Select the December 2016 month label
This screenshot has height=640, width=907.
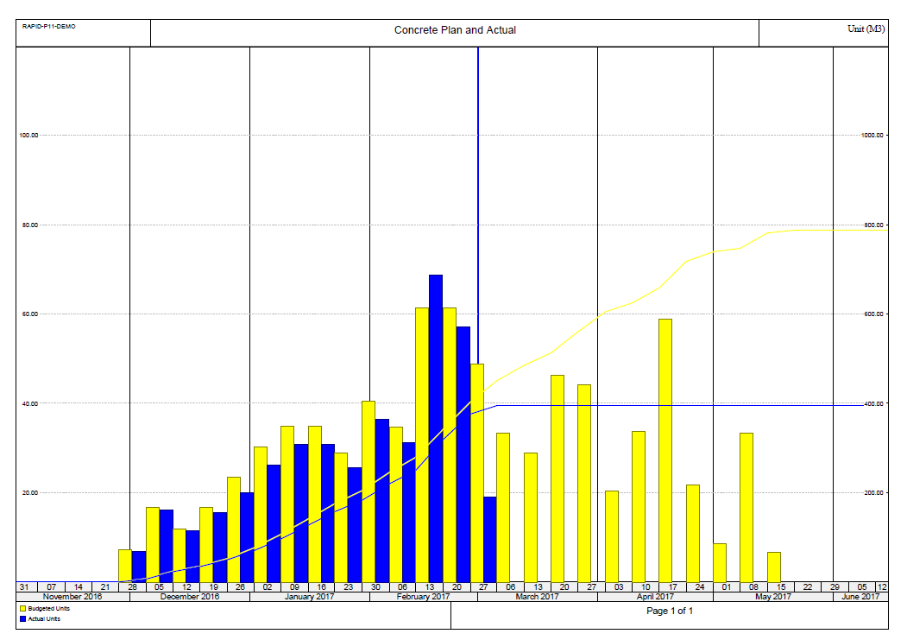[189, 597]
